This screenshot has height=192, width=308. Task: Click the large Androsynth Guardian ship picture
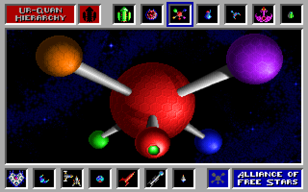[154, 96]
